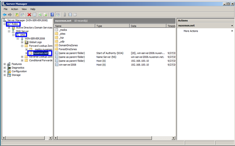Sort records by the Data column header

[148, 26]
